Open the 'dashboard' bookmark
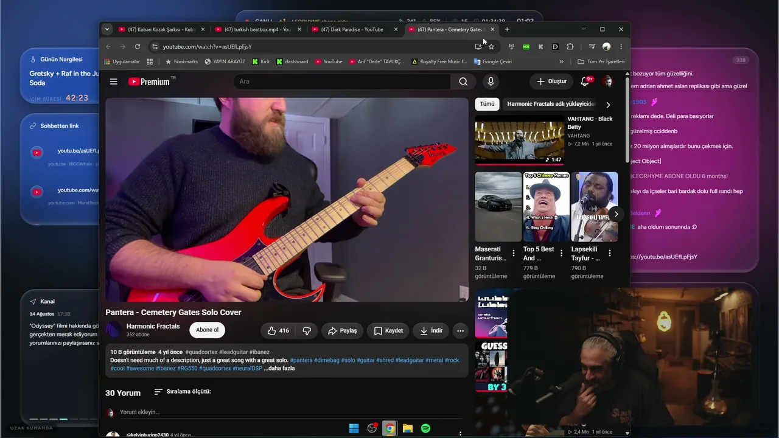Image resolution: width=779 pixels, height=438 pixels. coord(292,61)
